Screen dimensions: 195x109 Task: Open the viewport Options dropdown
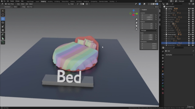pos(157,7)
